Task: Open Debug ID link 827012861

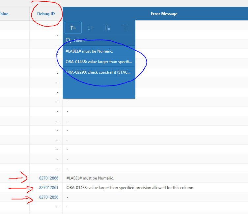Action: coord(48,188)
